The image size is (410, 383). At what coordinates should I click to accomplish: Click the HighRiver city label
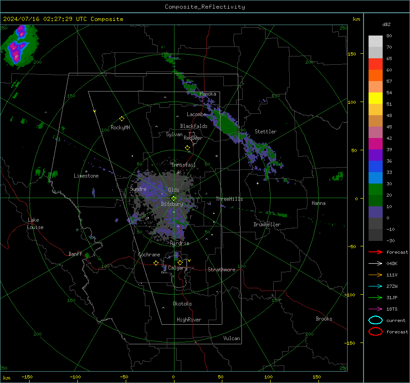[189, 320]
